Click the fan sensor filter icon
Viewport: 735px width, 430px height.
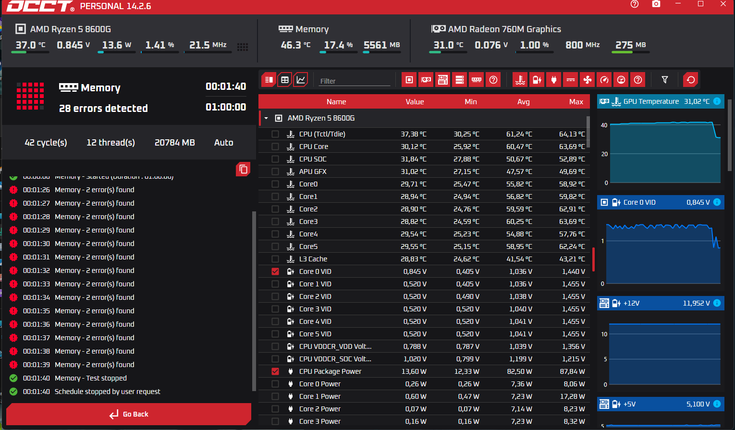point(588,80)
